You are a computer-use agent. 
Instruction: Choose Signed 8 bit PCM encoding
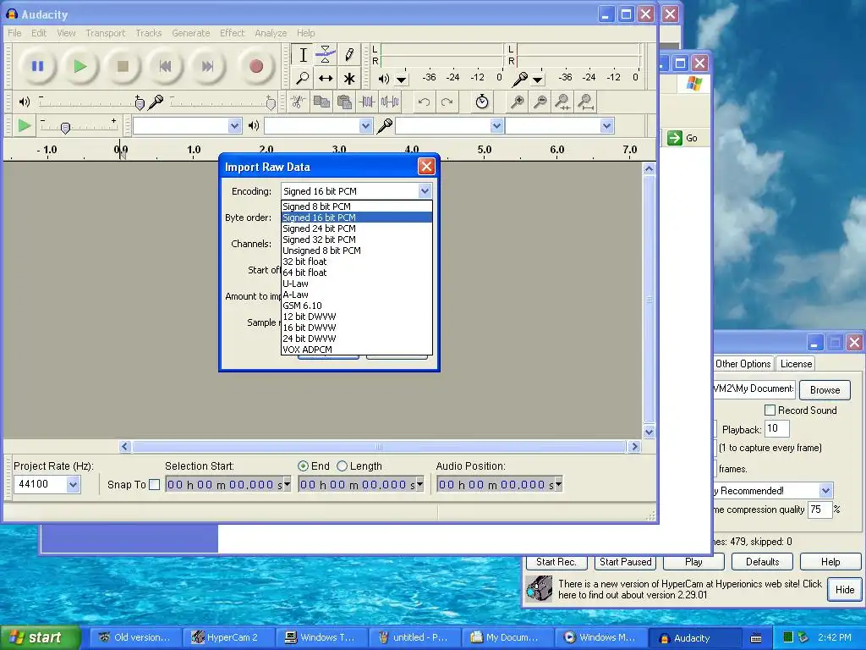pos(357,207)
